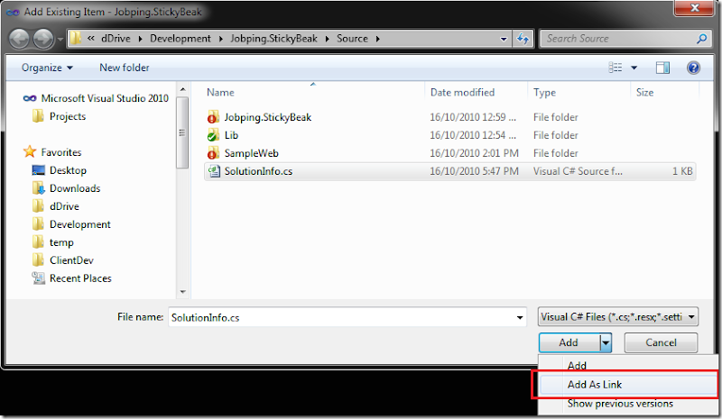Select the SolutionInfo.cs file icon
Screen dimensions: 722x419
[214, 171]
